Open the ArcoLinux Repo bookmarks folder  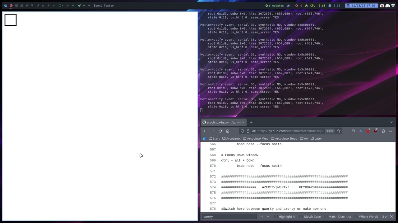click(284, 138)
